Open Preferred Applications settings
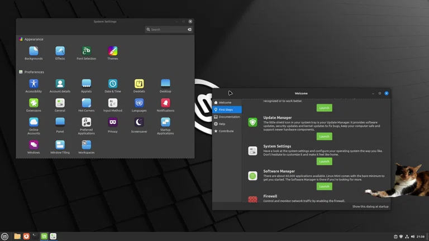Screen dimensions: 429x241 86,126
